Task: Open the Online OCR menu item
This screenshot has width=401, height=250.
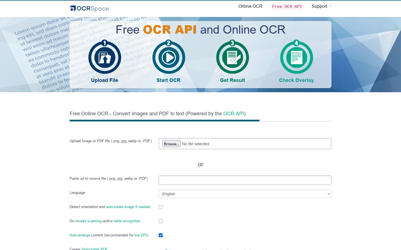Action: [x=250, y=6]
